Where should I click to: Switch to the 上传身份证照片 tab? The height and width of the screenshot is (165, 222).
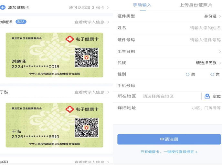click(x=196, y=5)
